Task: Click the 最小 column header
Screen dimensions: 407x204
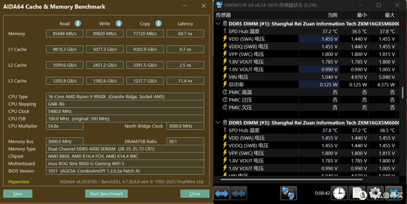Action: point(362,15)
